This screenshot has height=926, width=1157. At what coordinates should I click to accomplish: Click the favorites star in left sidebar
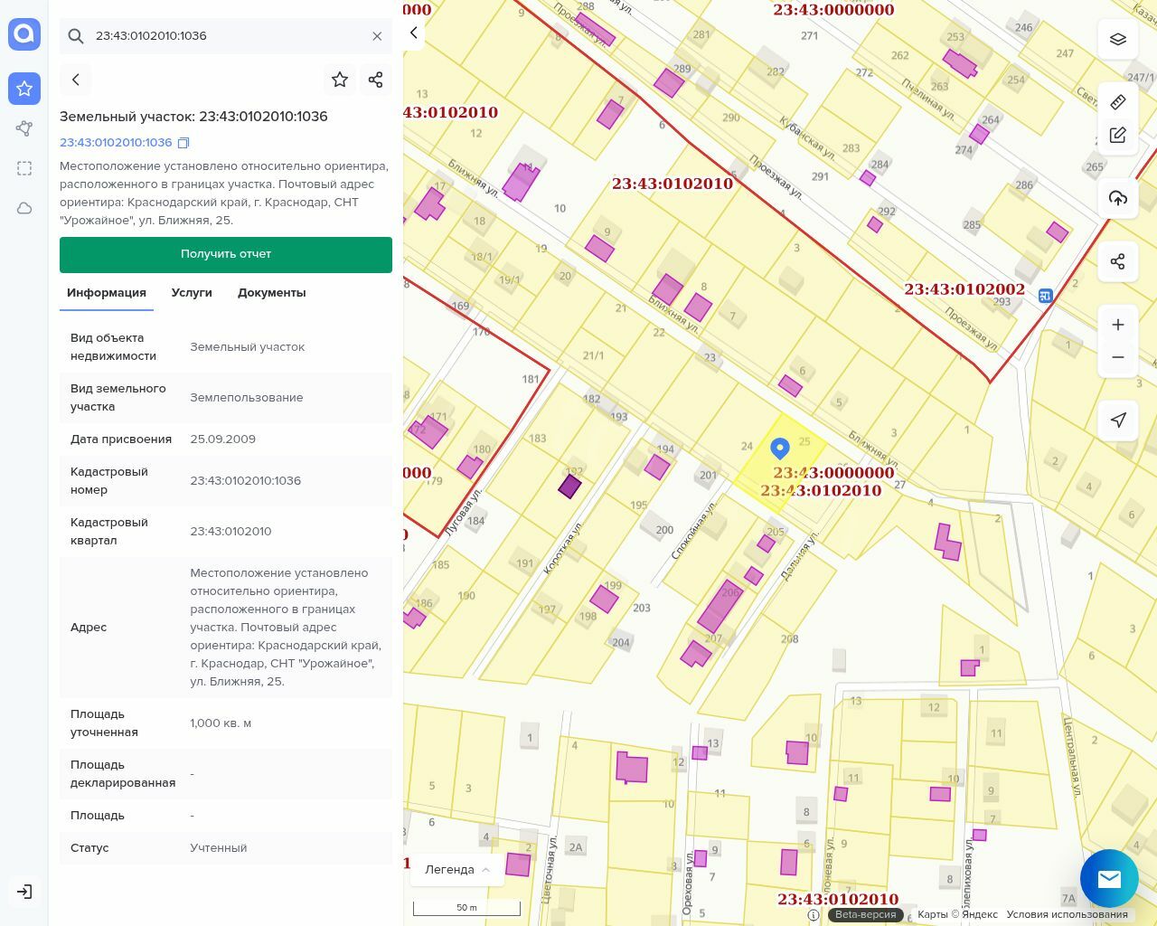coord(24,89)
